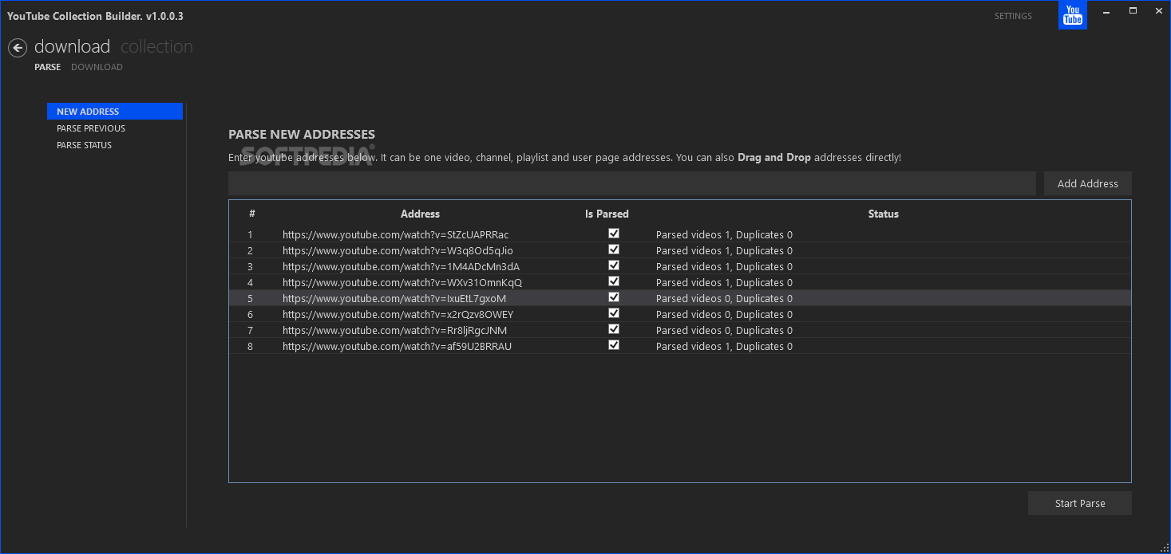Screen dimensions: 1171x554
Task: Go back with the circular arrow icon
Action: click(18, 49)
